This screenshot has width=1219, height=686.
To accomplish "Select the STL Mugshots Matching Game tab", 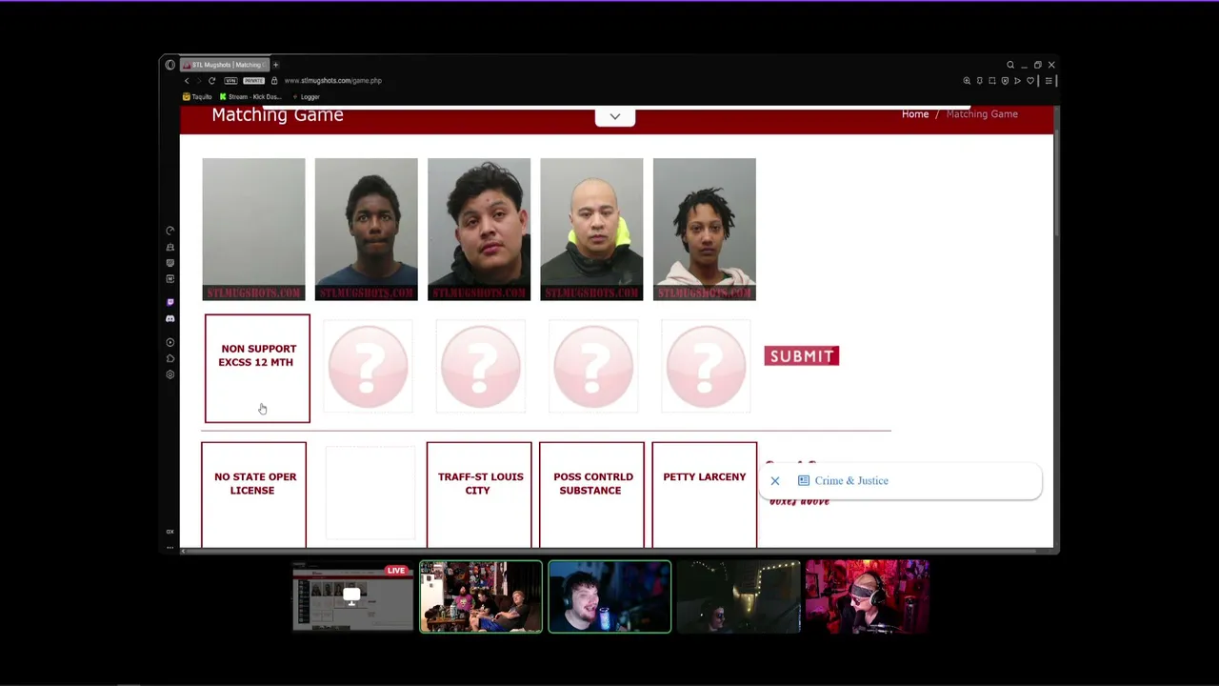I will click(226, 65).
